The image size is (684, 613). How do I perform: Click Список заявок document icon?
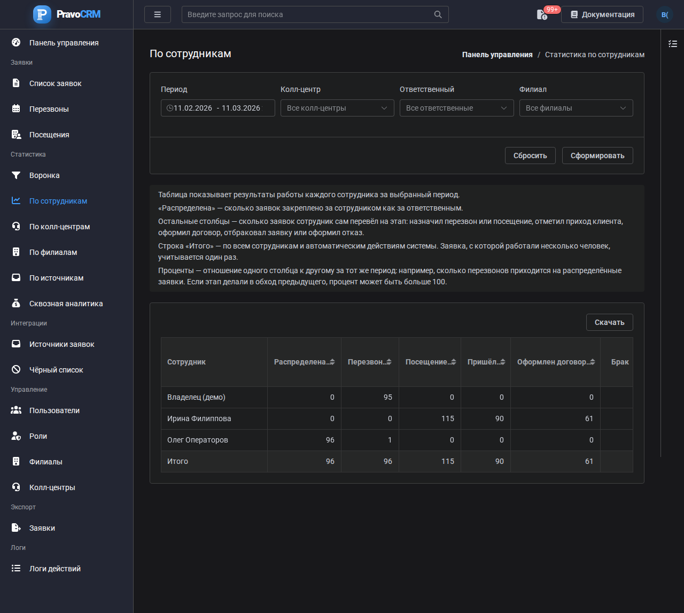coord(16,83)
